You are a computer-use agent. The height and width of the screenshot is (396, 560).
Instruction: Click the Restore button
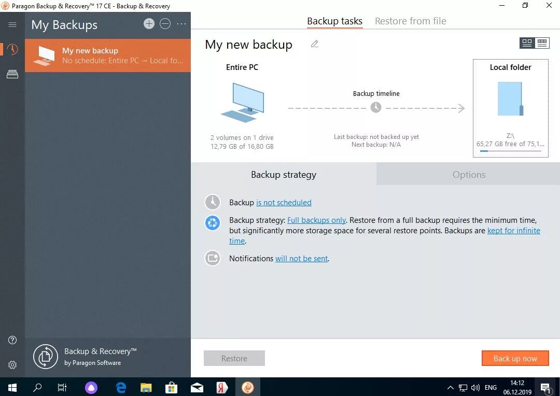(x=234, y=358)
